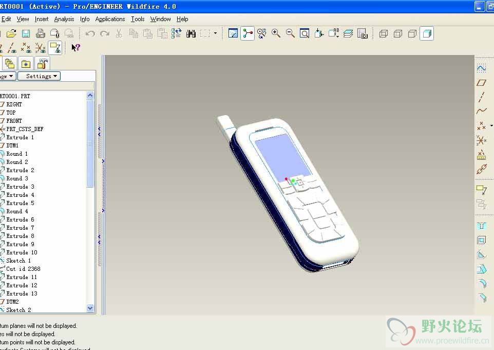Click the Open file folder icon
Screen dimensions: 494x350
tap(11, 33)
